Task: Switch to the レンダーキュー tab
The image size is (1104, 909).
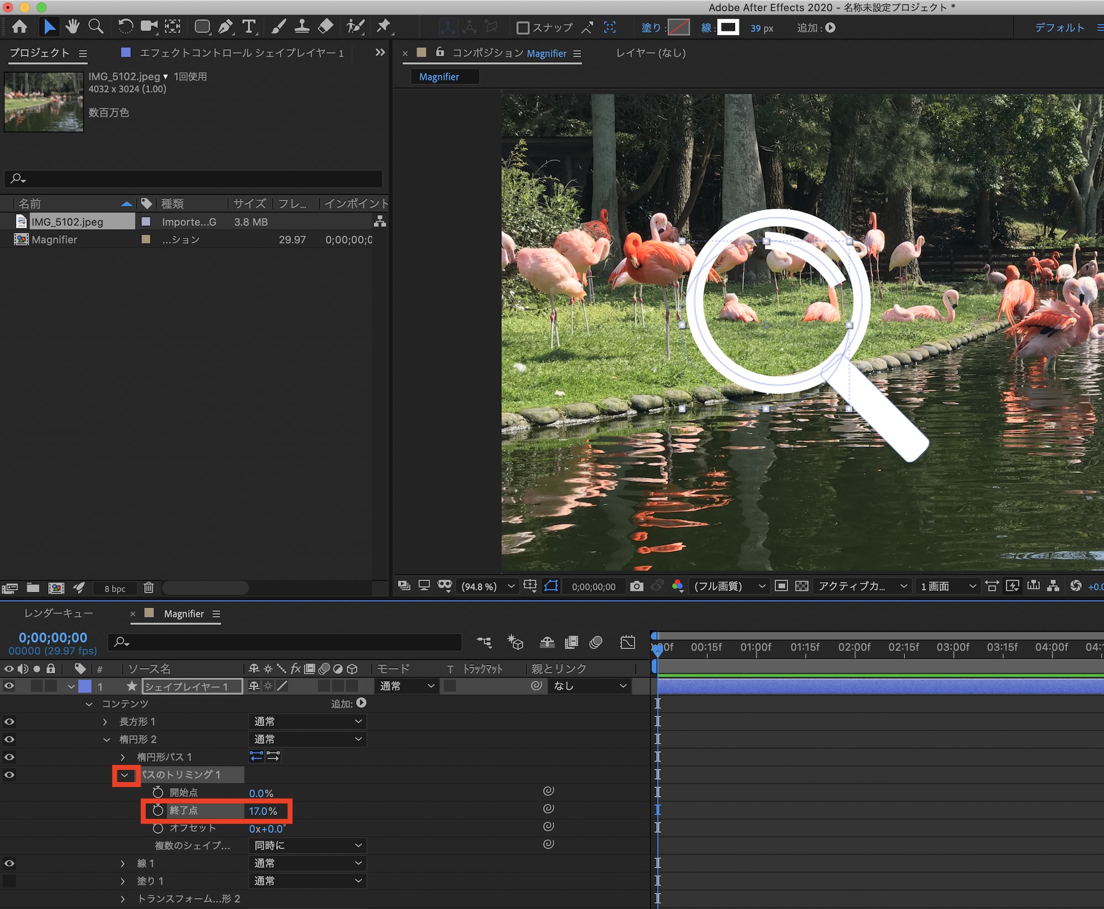Action: coord(59,614)
